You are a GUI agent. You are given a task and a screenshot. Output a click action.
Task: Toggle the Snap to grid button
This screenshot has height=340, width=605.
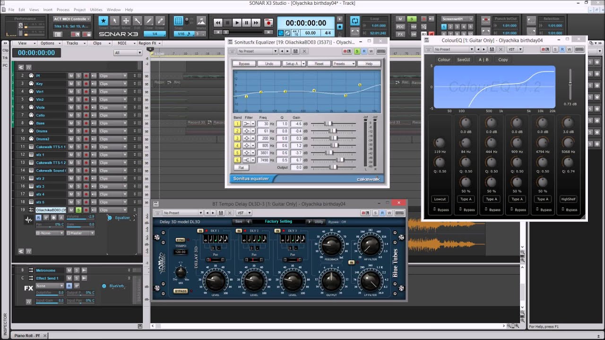click(179, 21)
